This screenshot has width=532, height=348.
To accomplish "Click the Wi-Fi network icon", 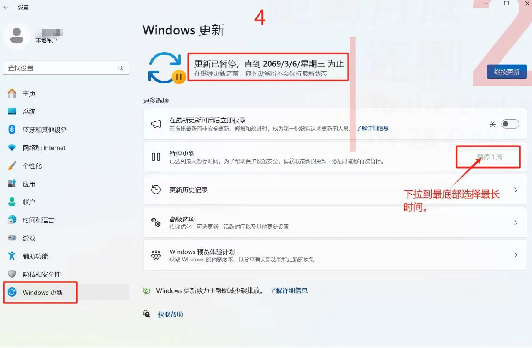I will tap(12, 148).
